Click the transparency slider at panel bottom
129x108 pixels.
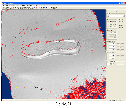point(120,64)
